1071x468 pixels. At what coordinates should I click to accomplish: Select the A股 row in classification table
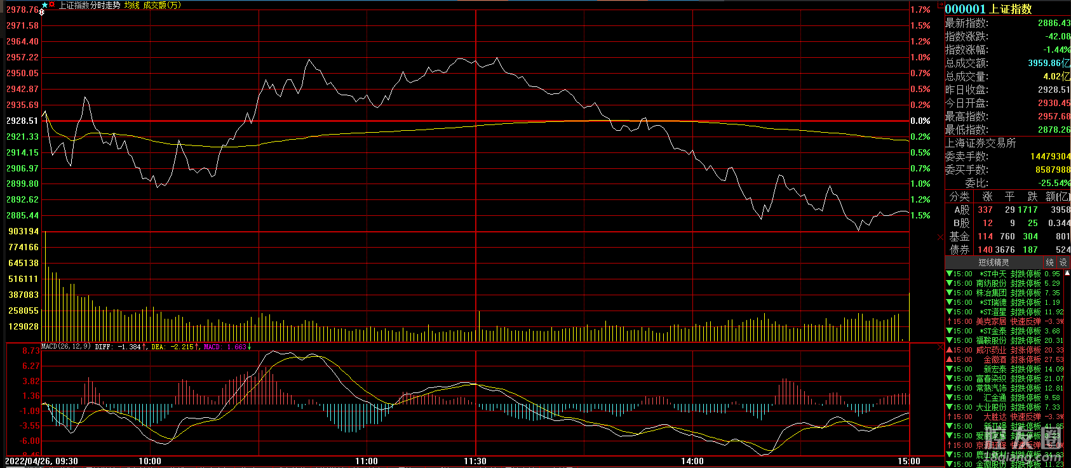962,210
